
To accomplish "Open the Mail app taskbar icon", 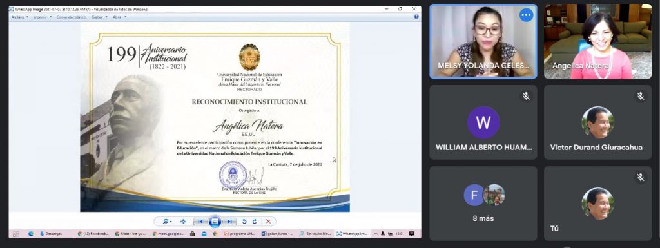I will tap(204, 234).
